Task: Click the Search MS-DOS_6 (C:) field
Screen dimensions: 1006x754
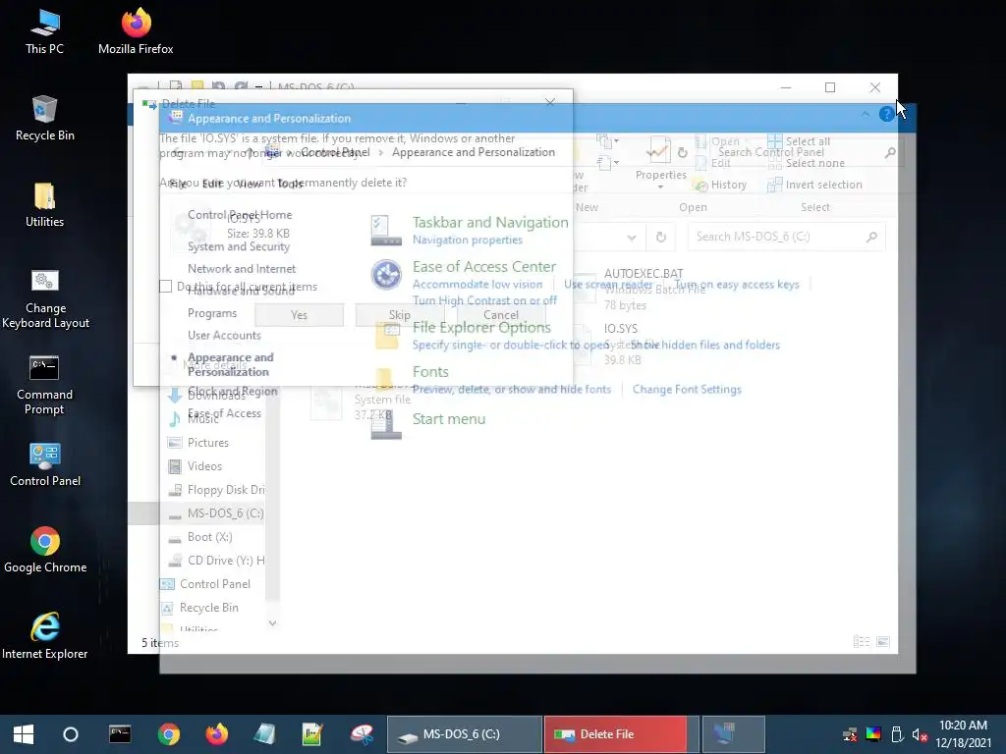Action: 787,237
